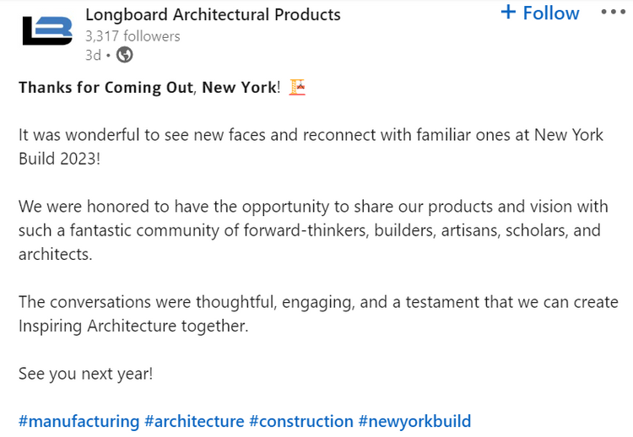Click the 'Build 2023!' text
The image size is (633, 437).
(59, 159)
